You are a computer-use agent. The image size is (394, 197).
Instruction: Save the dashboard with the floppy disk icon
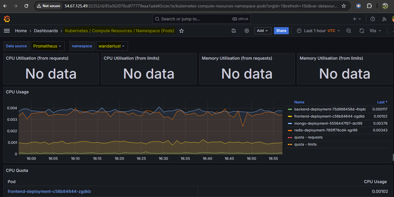(234, 31)
